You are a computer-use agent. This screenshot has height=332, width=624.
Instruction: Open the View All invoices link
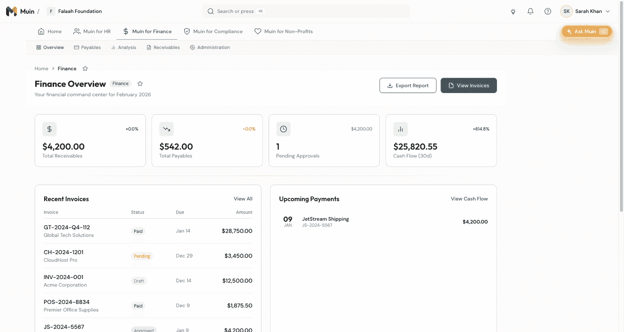point(243,199)
